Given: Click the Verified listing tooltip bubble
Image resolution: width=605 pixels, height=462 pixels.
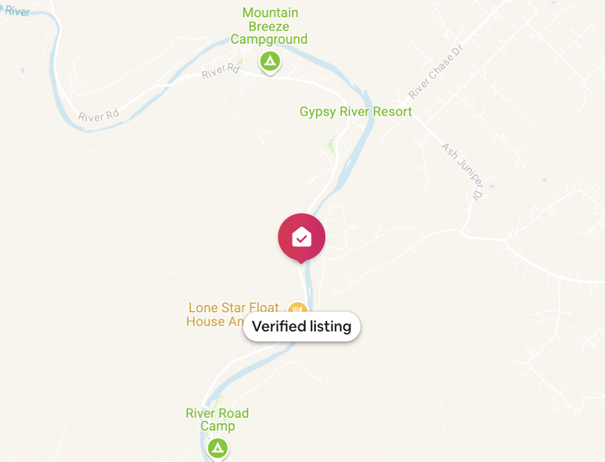Looking at the screenshot, I should (302, 326).
